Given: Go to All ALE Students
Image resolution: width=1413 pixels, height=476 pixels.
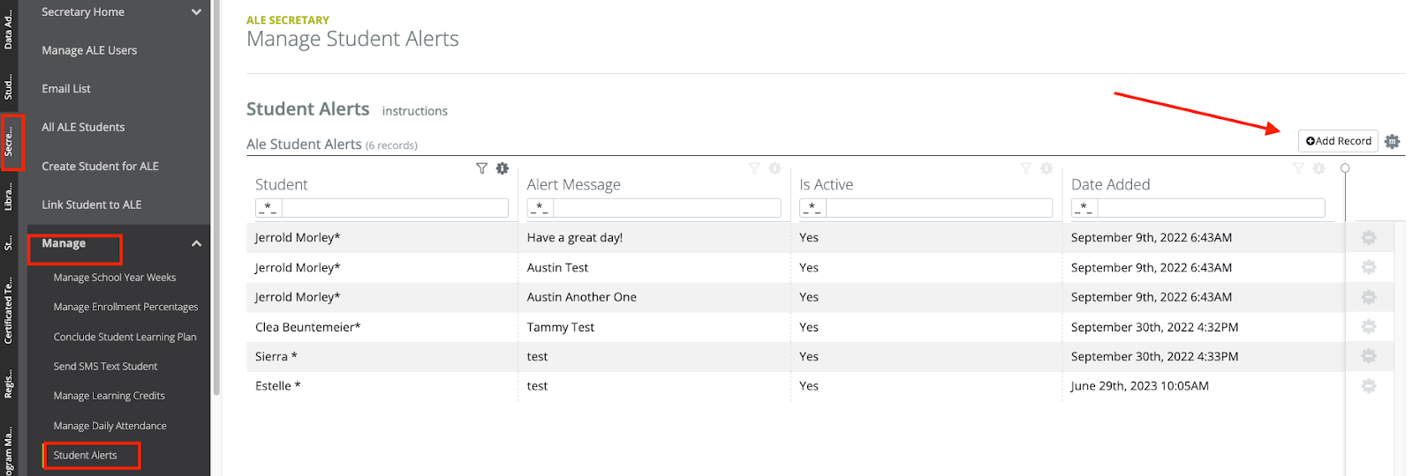Looking at the screenshot, I should (83, 127).
